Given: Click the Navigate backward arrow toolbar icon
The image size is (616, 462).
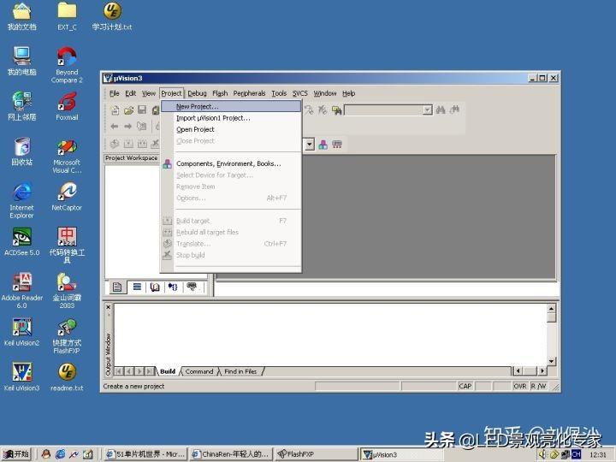Looking at the screenshot, I should [115, 126].
